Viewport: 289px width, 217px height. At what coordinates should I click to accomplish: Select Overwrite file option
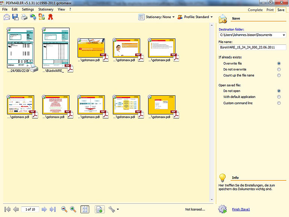pyautogui.click(x=279, y=63)
